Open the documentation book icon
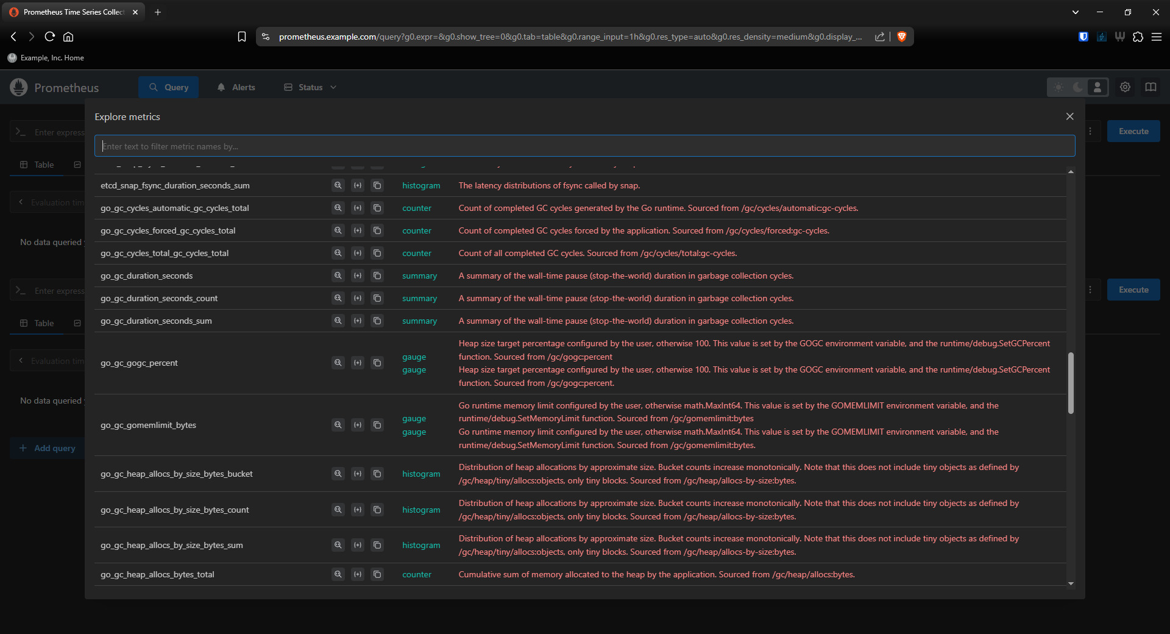 tap(1150, 87)
